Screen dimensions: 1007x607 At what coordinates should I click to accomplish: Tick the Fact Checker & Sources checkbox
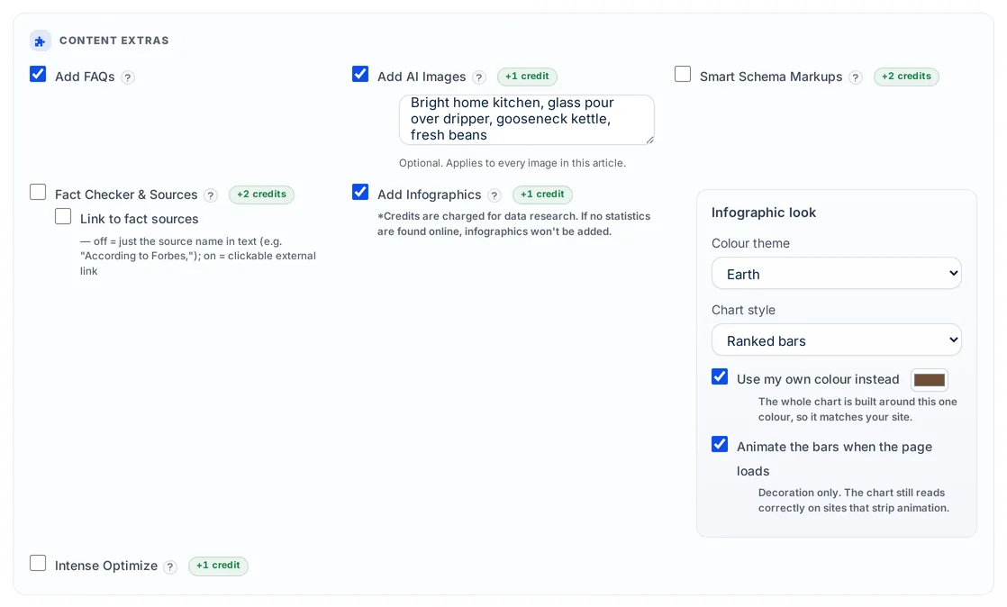pos(38,192)
